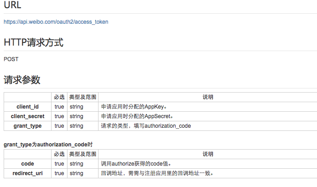Select the POST method text

click(11, 59)
